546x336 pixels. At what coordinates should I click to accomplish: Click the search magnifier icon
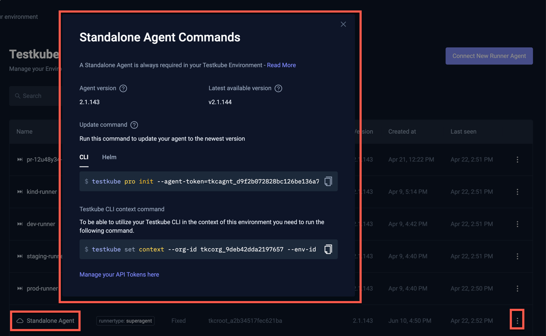coord(18,96)
